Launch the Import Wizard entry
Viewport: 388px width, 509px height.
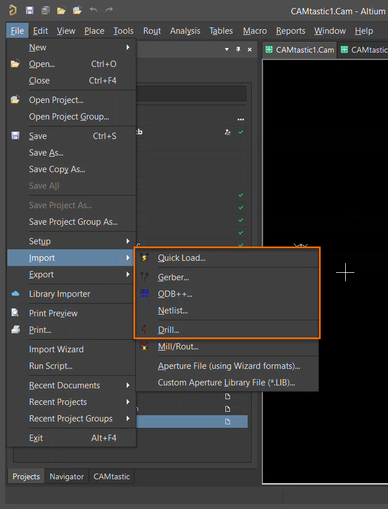(x=71, y=349)
